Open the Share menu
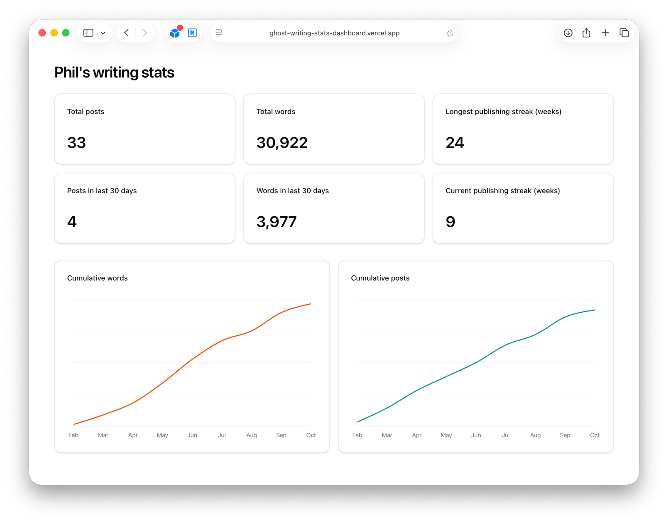 pos(586,33)
